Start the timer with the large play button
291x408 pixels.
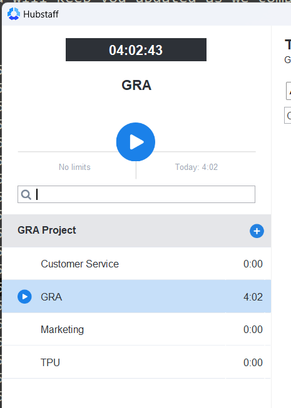(x=136, y=142)
